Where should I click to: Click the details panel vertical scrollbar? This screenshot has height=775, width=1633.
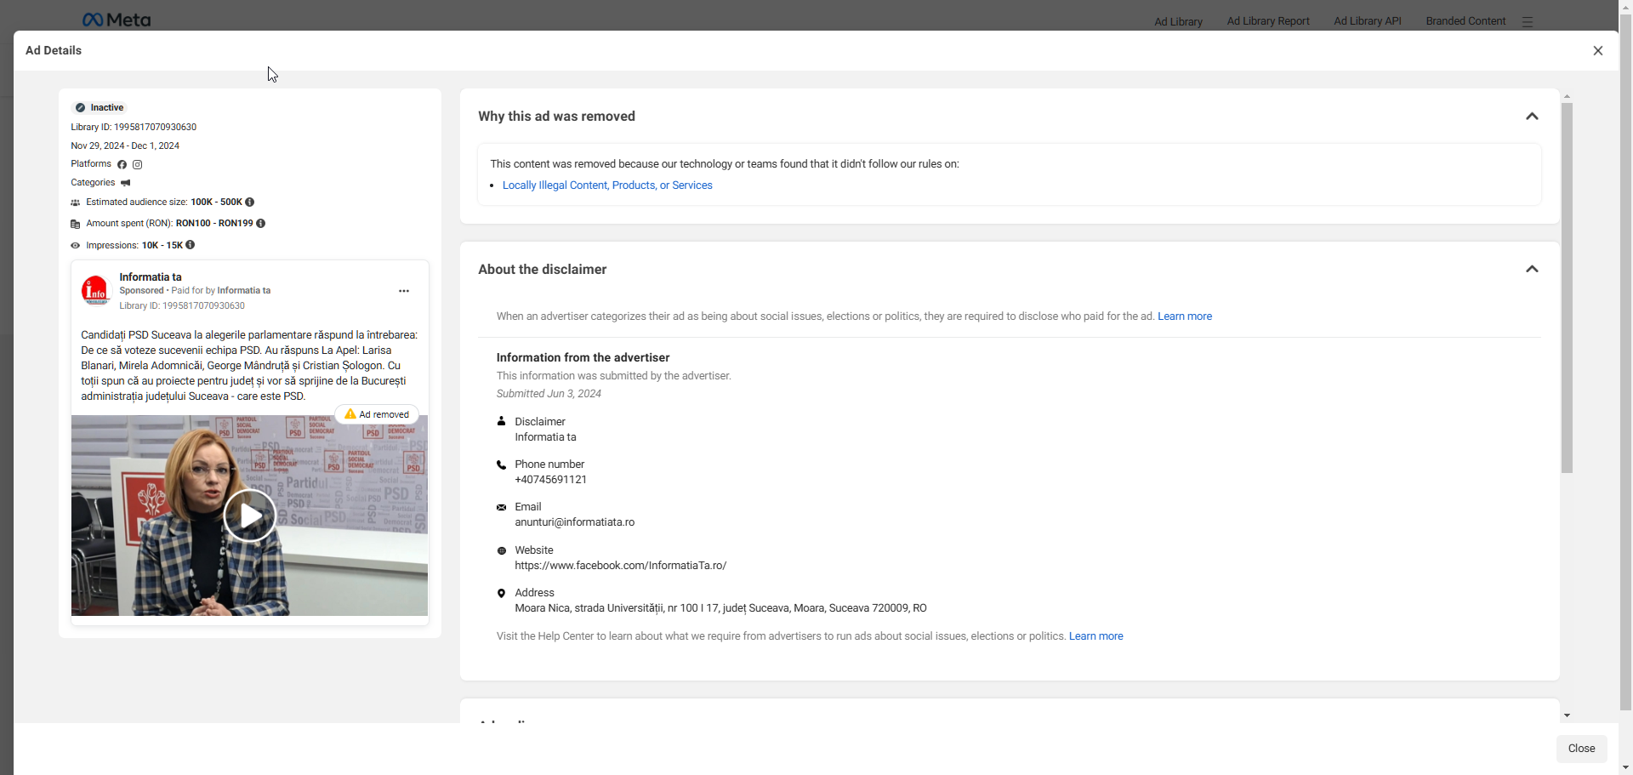[1567, 289]
